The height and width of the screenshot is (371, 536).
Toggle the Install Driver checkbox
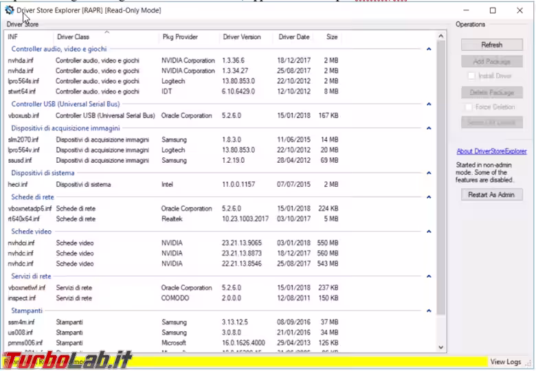point(471,76)
